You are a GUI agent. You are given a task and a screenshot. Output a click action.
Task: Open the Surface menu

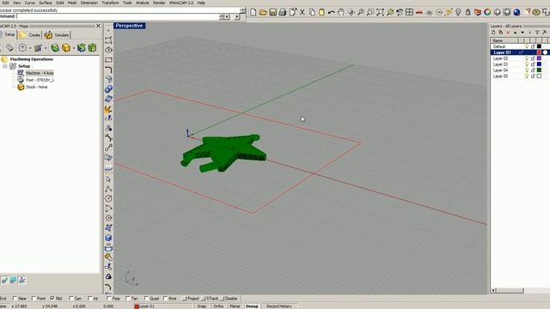tap(46, 3)
